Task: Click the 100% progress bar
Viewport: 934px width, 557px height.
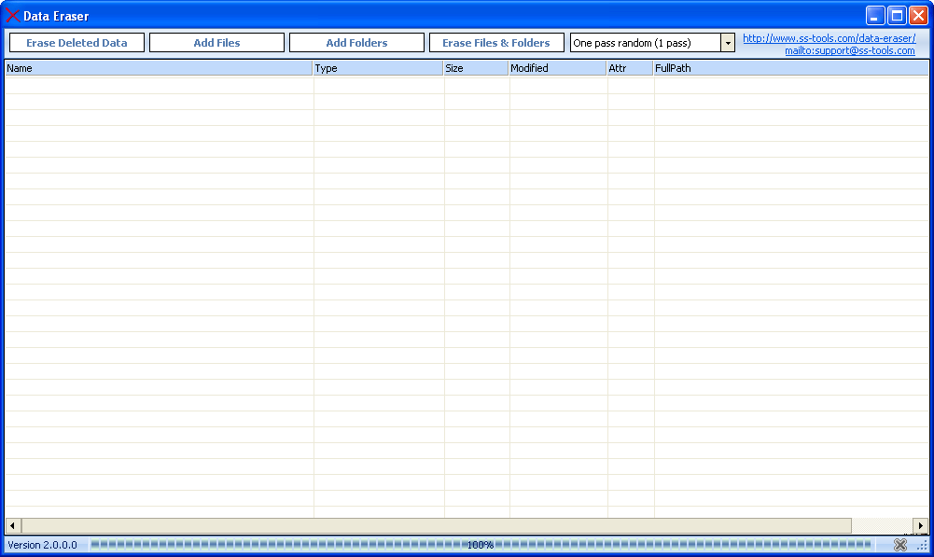Action: coord(481,545)
